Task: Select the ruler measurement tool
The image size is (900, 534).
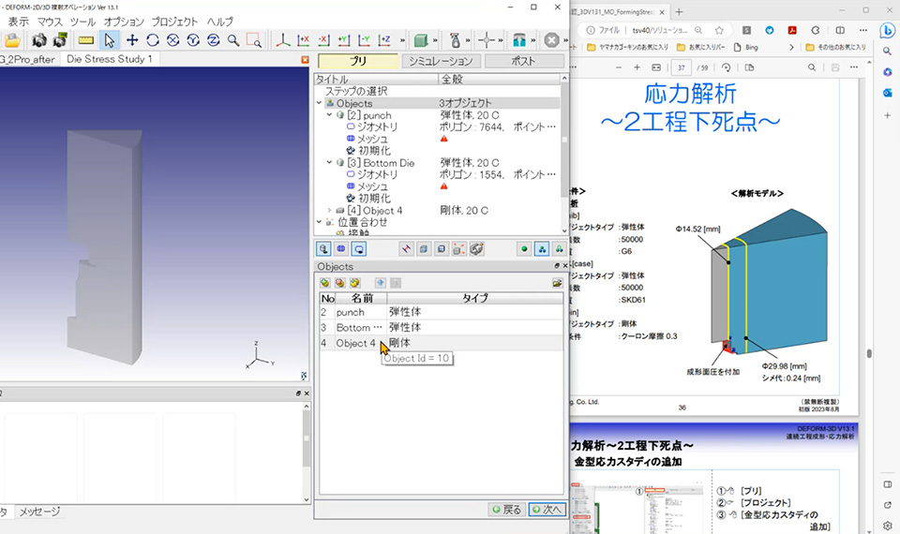Action: pyautogui.click(x=86, y=40)
